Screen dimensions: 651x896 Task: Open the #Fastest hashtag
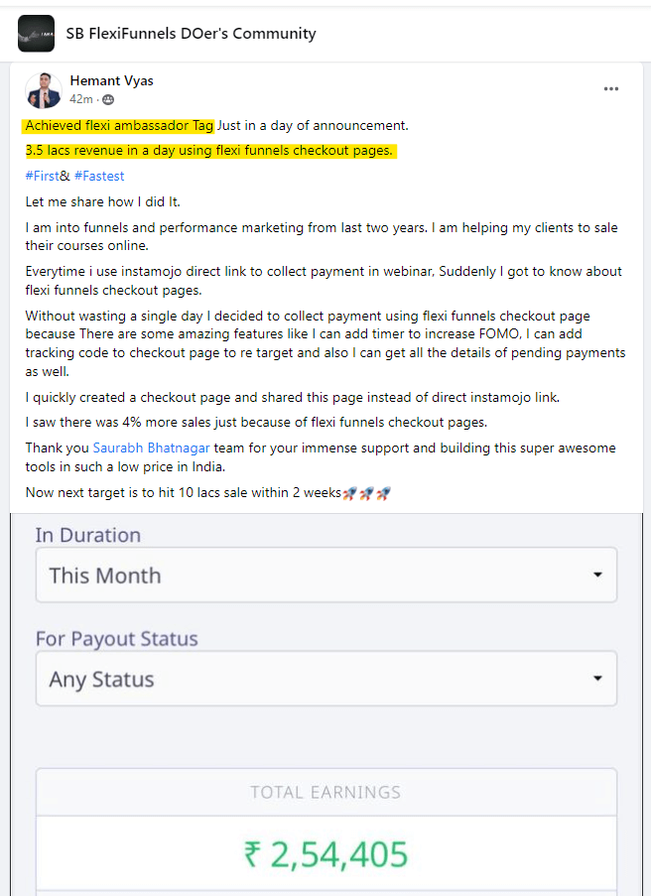tap(99, 176)
